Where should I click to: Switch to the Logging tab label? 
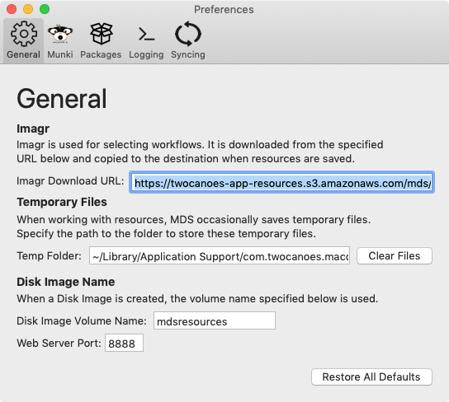point(146,54)
